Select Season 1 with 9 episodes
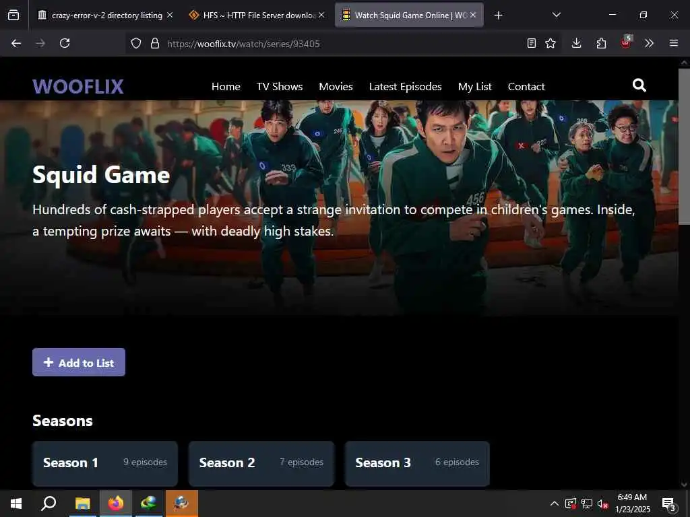Viewport: 690px width, 517px height. [x=104, y=463]
